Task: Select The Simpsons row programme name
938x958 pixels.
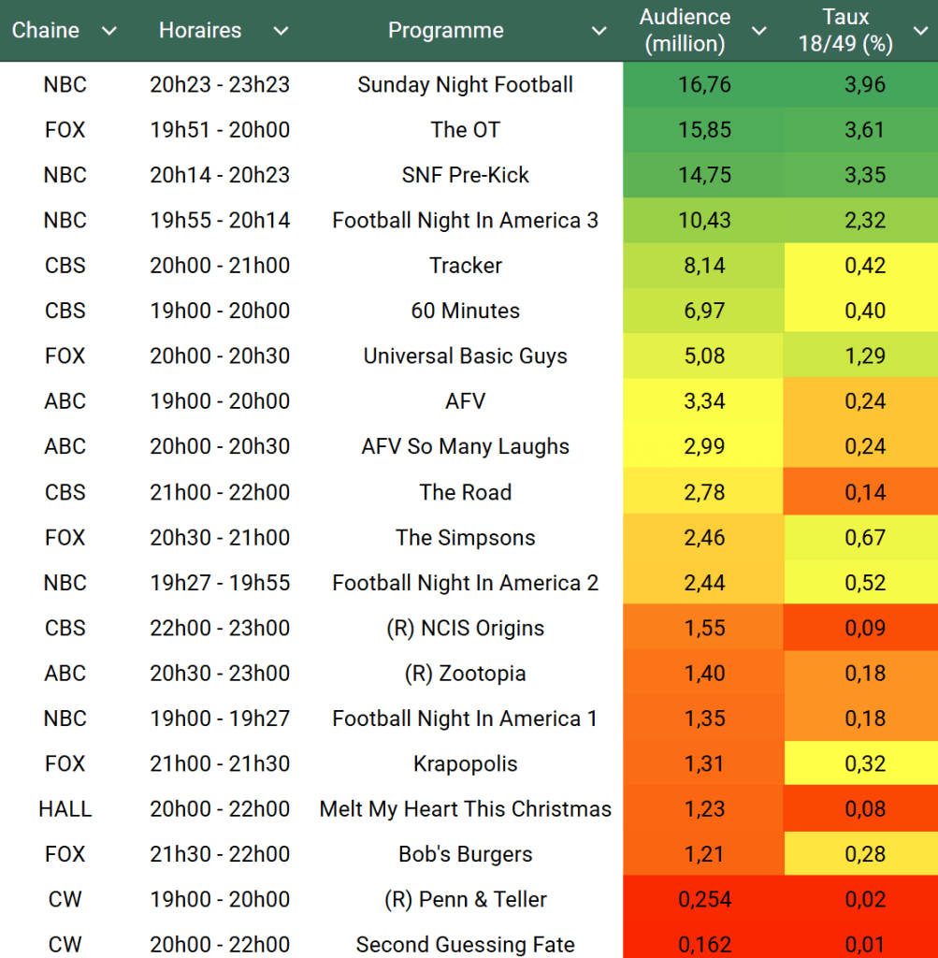Action: tap(465, 537)
